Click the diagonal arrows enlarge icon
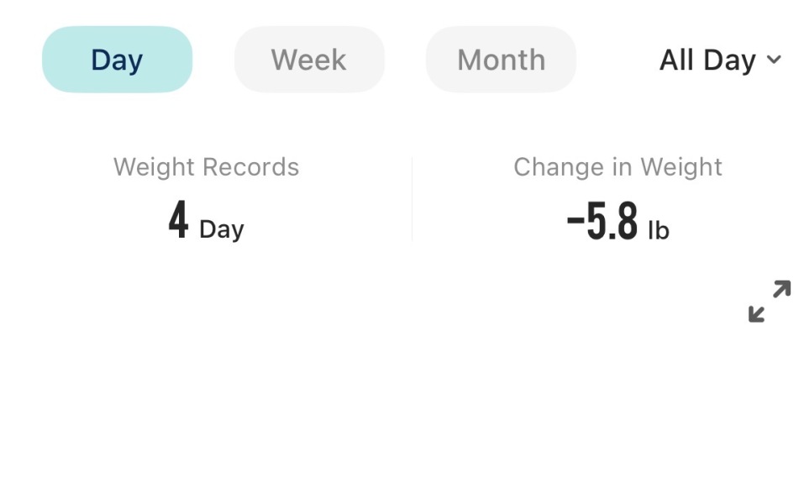 pyautogui.click(x=769, y=302)
